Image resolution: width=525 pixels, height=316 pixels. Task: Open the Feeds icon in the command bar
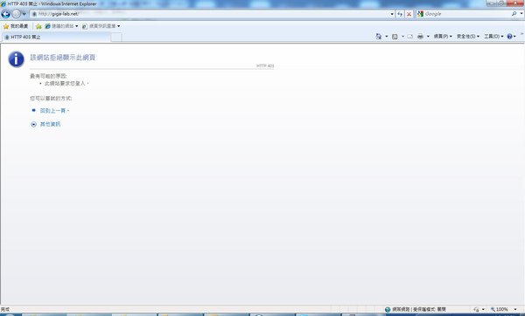[x=395, y=37]
